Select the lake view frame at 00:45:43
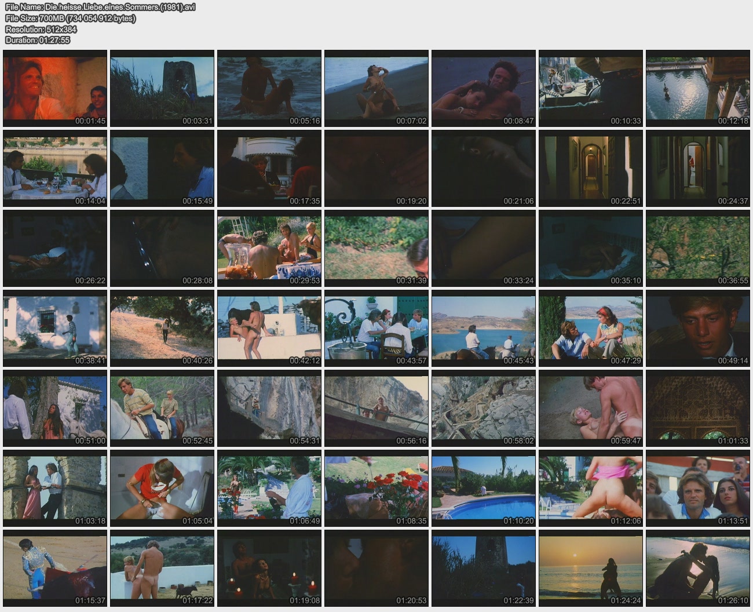Image resolution: width=753 pixels, height=612 pixels. click(483, 328)
